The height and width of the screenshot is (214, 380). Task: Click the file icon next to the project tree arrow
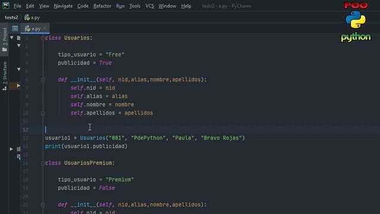click(18, 38)
